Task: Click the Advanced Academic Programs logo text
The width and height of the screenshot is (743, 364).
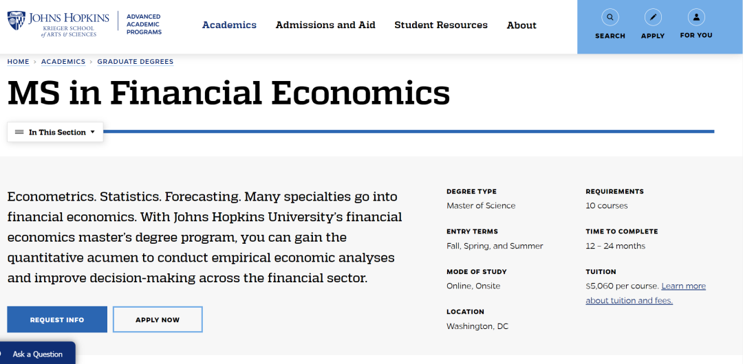Action: 144,24
